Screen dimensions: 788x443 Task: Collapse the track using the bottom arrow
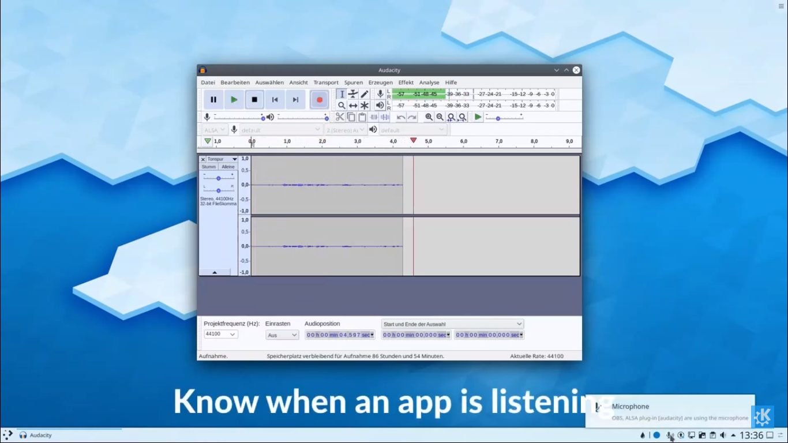tap(215, 272)
